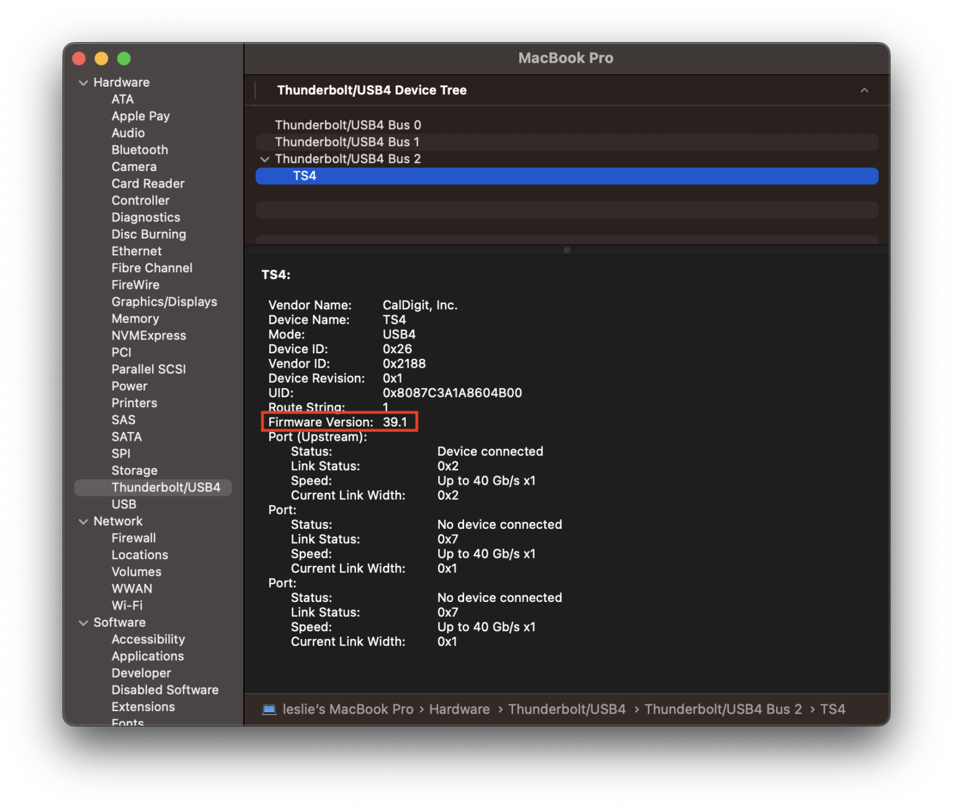The height and width of the screenshot is (809, 953).
Task: Open the Graphics/Displays section
Action: point(164,302)
